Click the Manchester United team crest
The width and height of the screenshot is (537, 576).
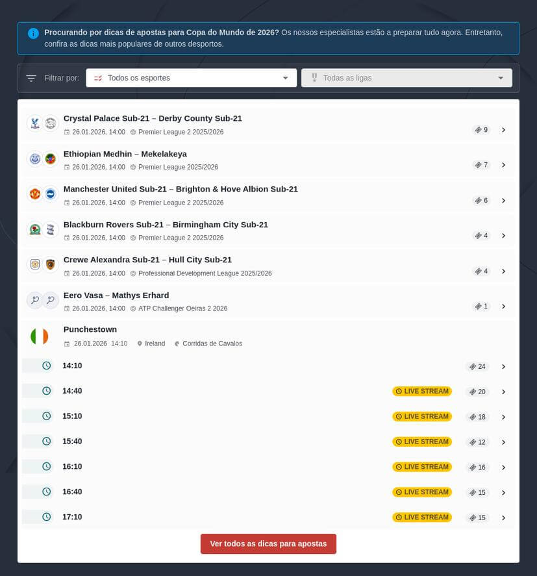point(34,194)
